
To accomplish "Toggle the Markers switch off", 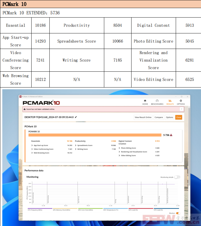I will pos(178,213).
